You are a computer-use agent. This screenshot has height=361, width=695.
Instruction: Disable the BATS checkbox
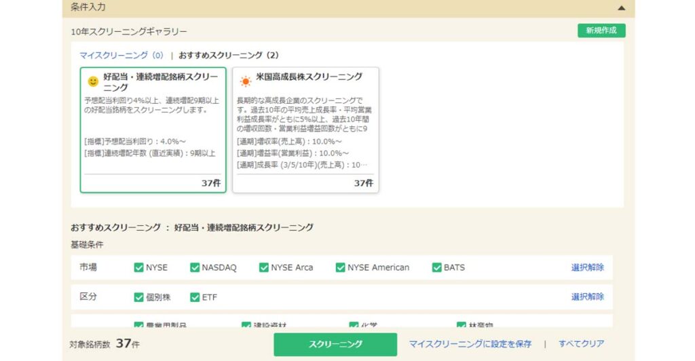pos(436,267)
